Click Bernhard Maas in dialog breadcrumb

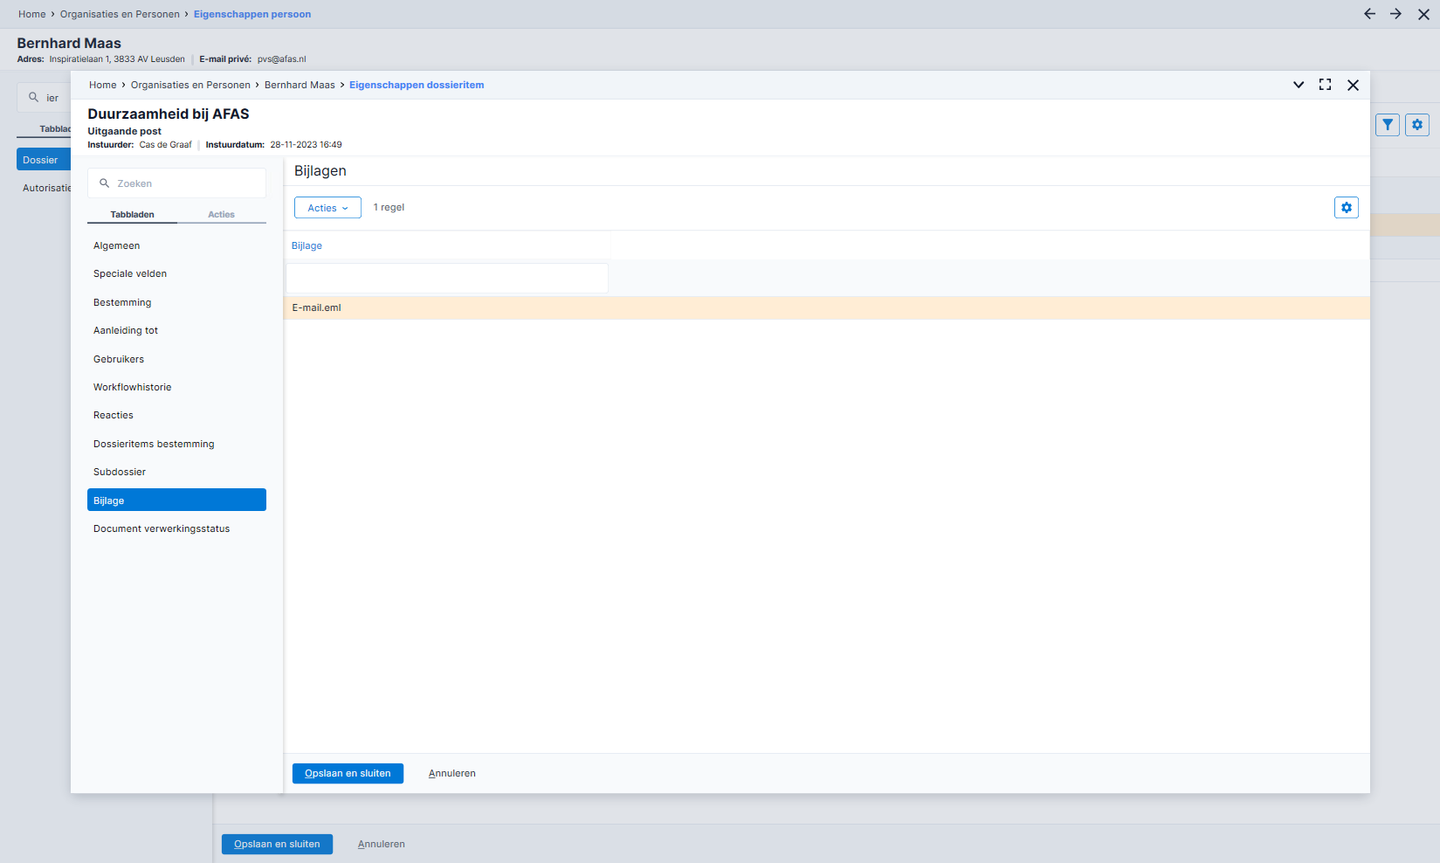[300, 85]
